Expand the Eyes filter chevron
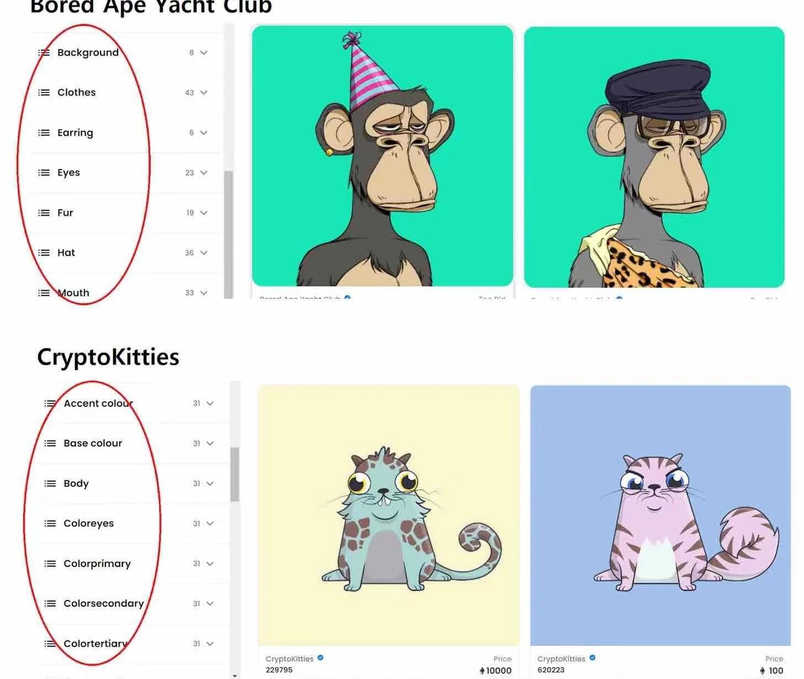This screenshot has width=804, height=679. pos(204,173)
